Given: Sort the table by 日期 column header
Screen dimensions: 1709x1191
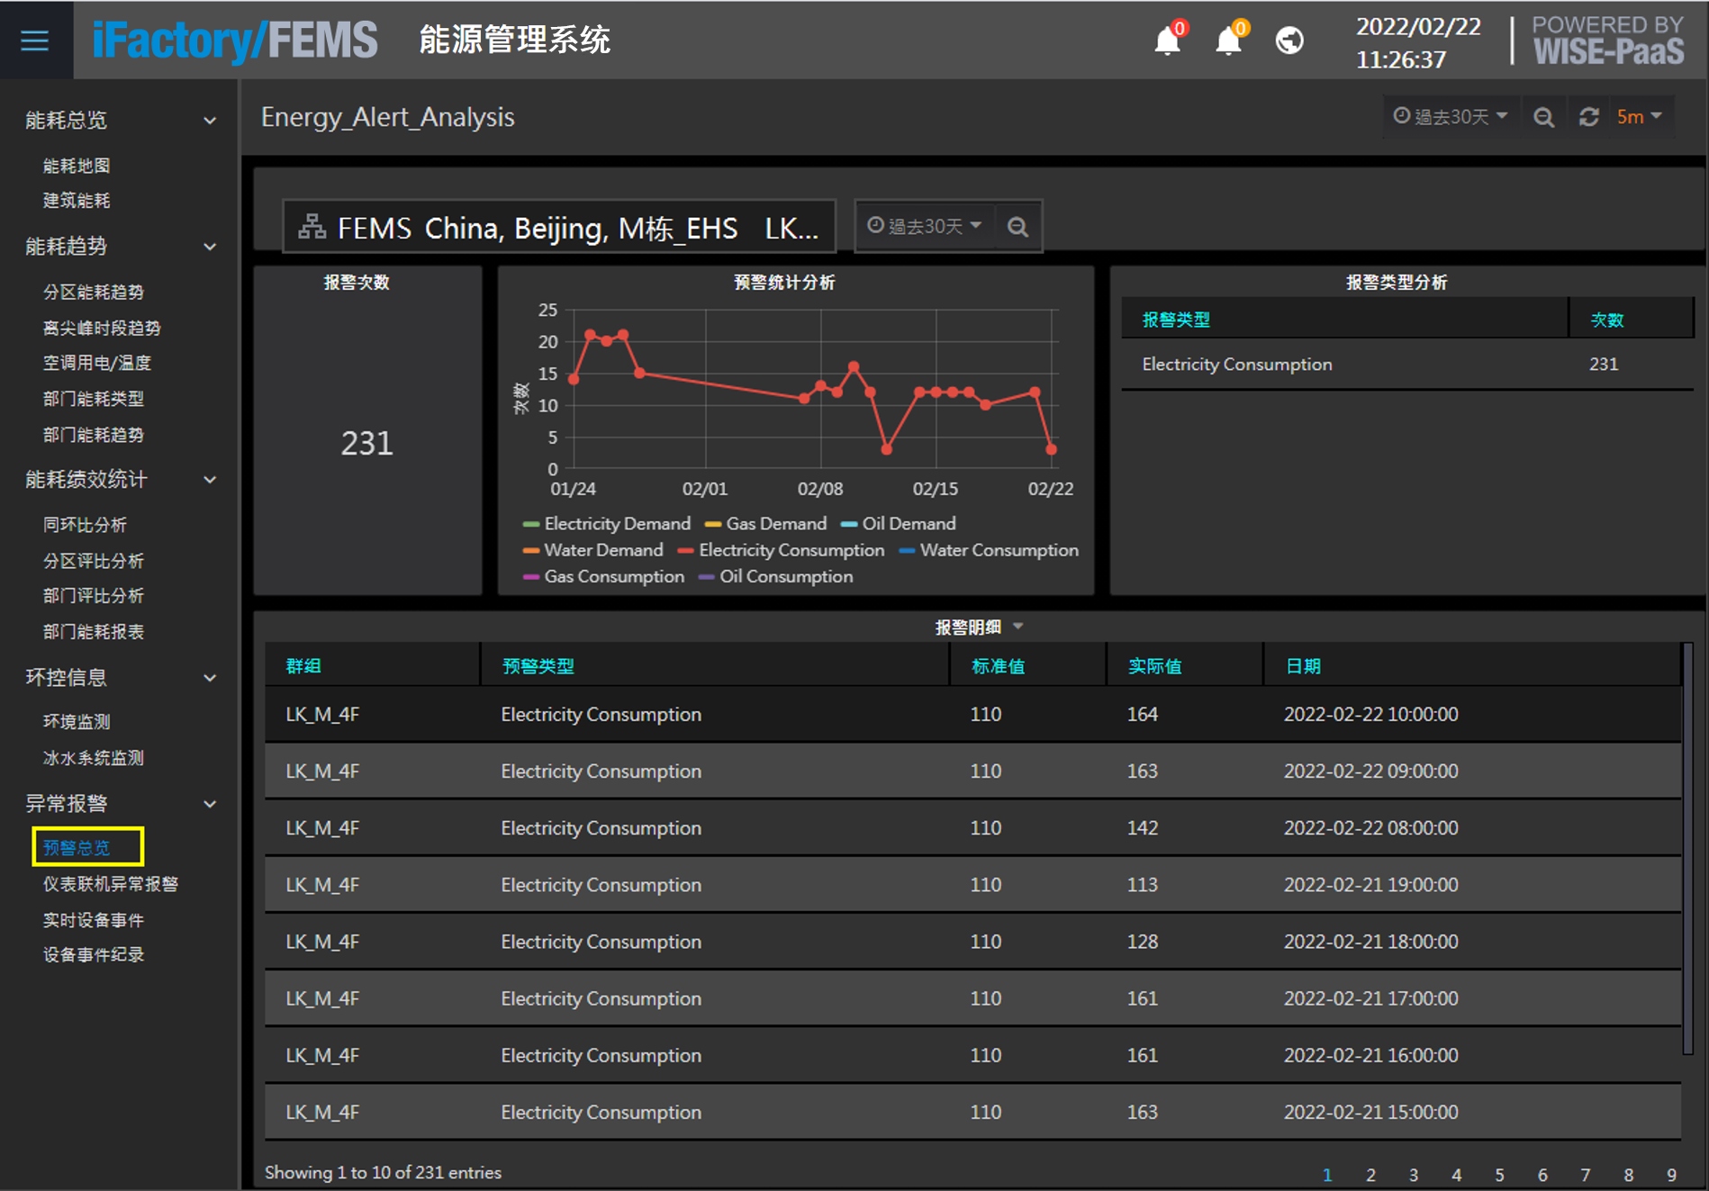Looking at the screenshot, I should click(x=1303, y=666).
